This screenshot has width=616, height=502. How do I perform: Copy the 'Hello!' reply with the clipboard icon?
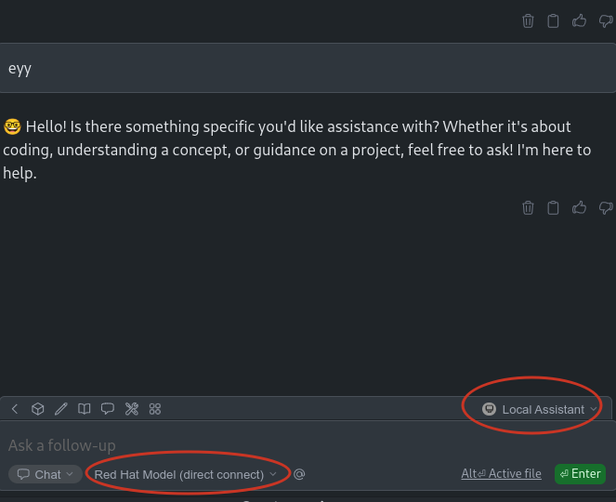tap(553, 207)
